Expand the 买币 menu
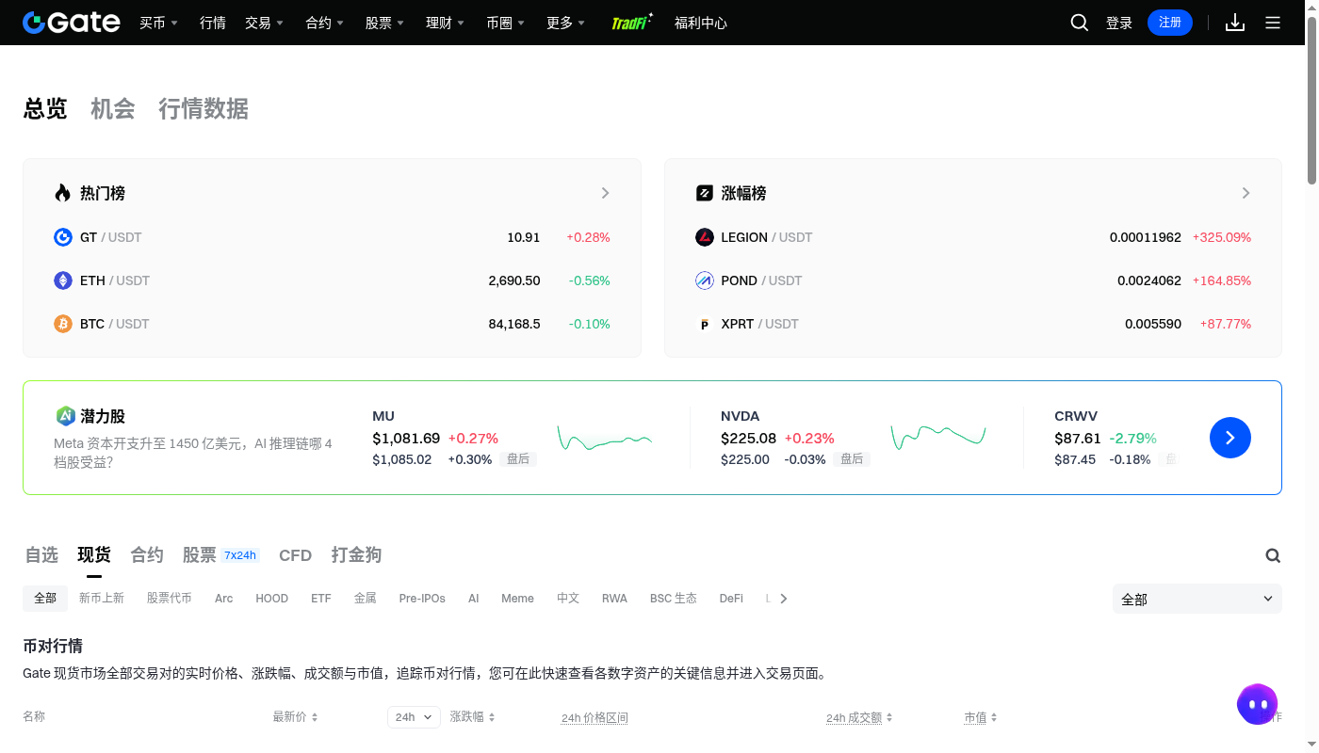 (158, 23)
